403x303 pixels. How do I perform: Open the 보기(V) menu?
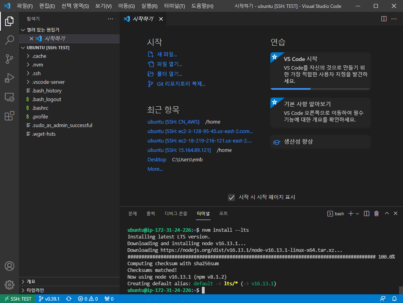click(x=104, y=6)
